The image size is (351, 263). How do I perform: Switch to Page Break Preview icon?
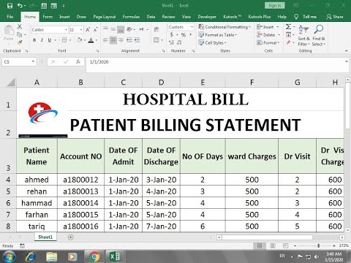tap(285, 245)
